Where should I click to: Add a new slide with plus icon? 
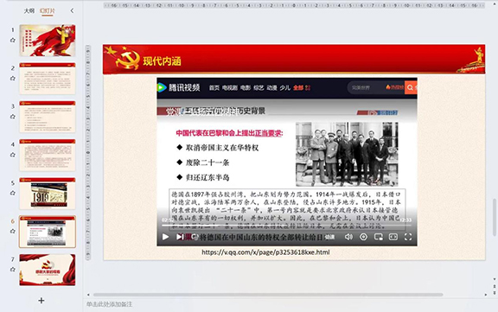(41, 300)
